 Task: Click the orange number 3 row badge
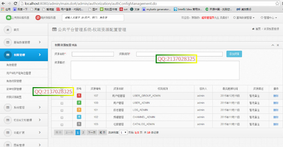pyautogui.click(x=79, y=110)
